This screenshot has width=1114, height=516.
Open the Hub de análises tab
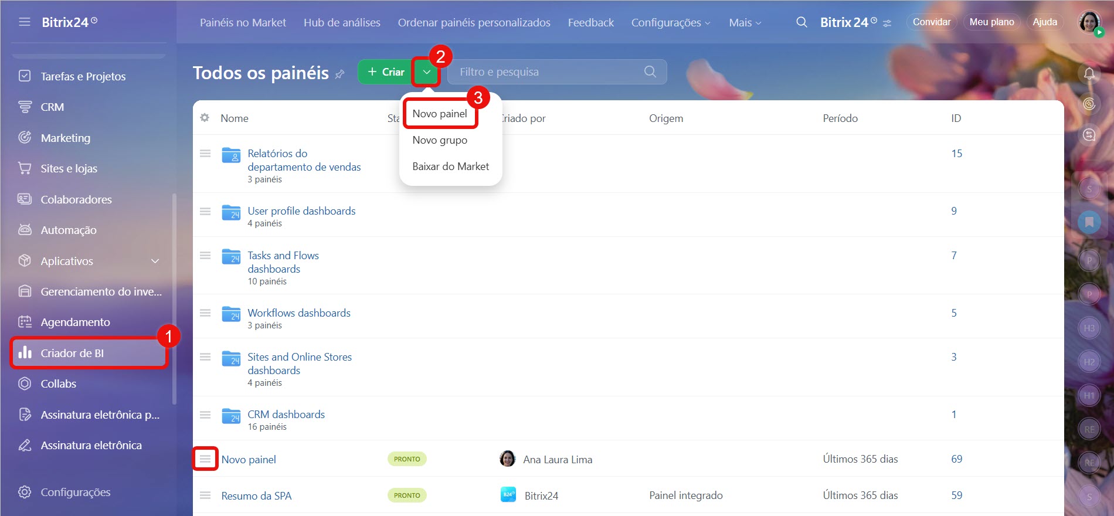(342, 22)
